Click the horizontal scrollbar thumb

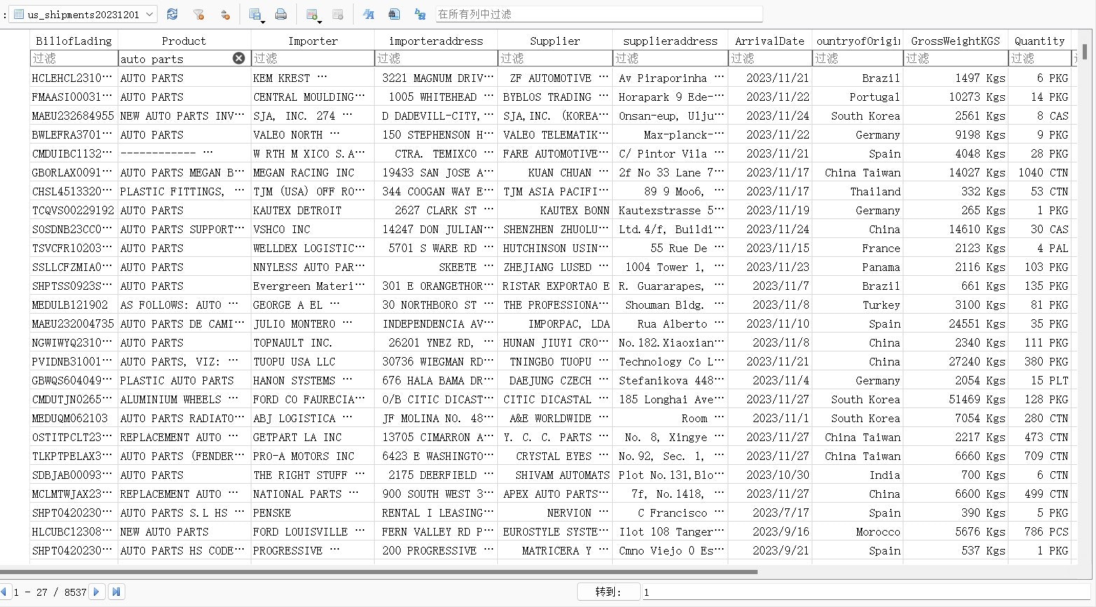click(x=379, y=572)
